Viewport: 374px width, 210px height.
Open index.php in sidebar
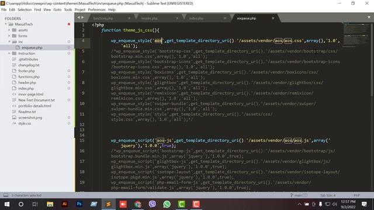(26, 88)
